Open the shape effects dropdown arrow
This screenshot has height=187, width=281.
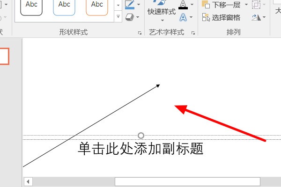coord(138,17)
